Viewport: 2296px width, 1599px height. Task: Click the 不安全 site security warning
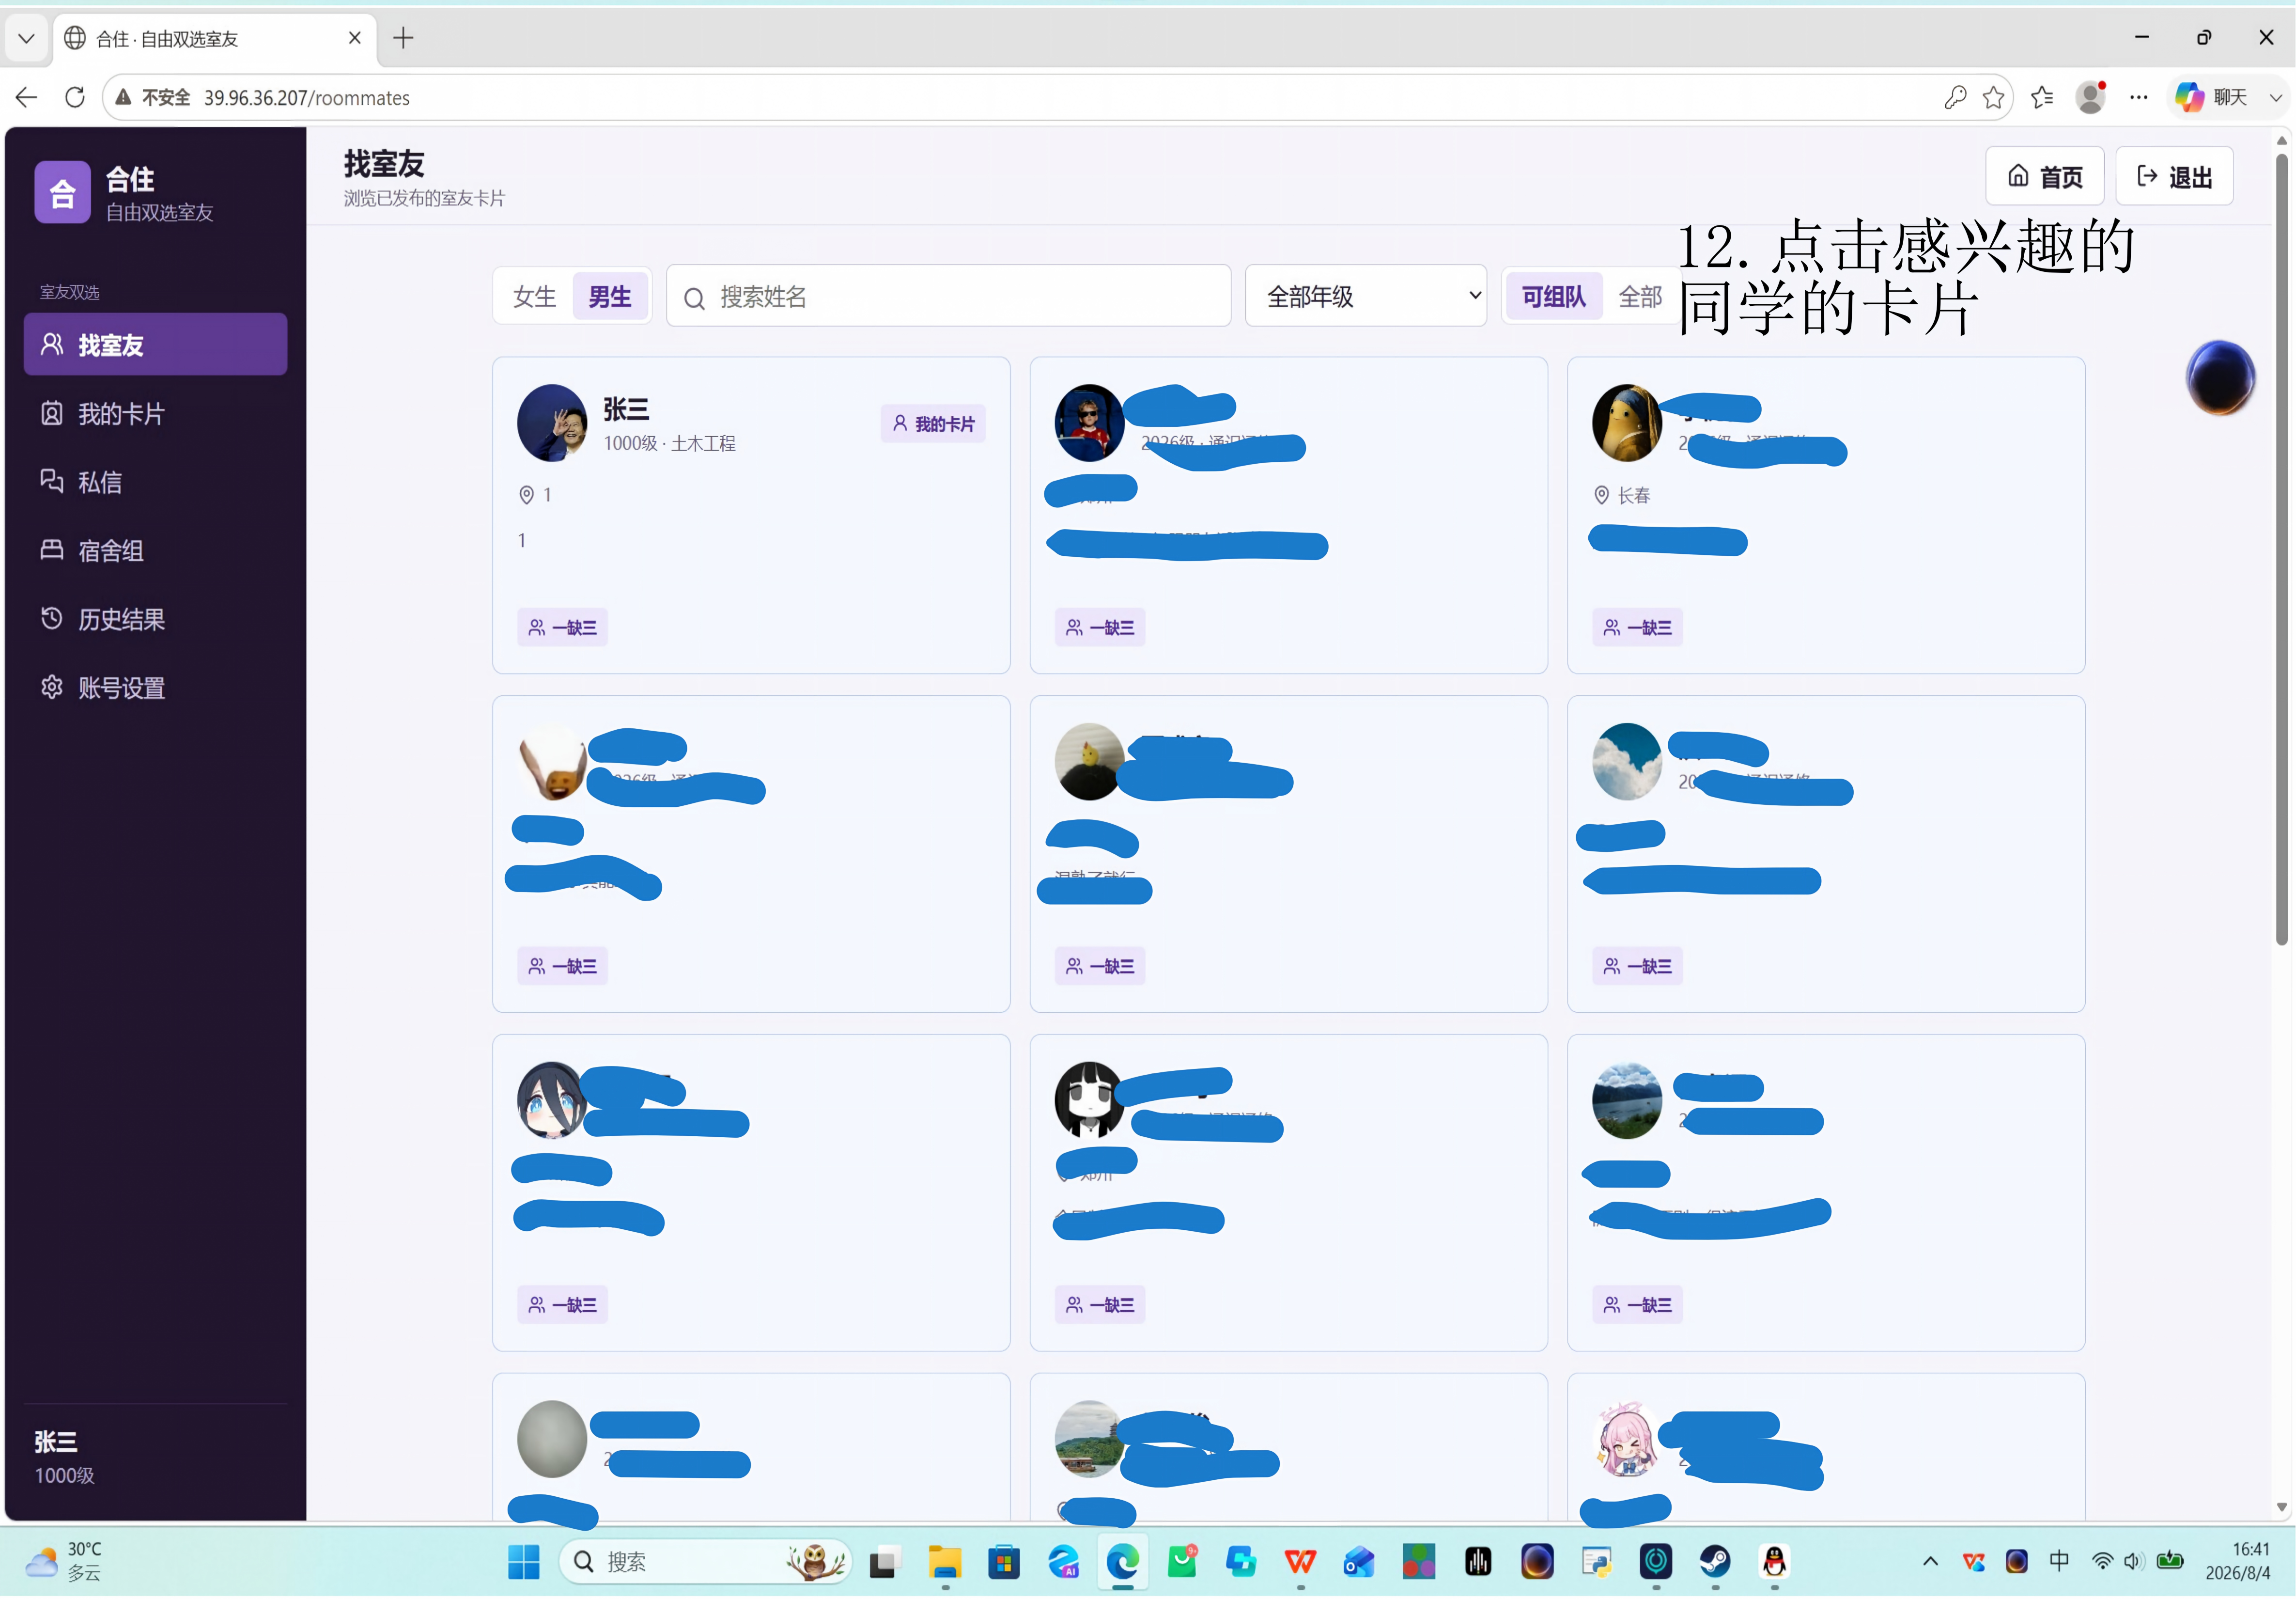154,97
